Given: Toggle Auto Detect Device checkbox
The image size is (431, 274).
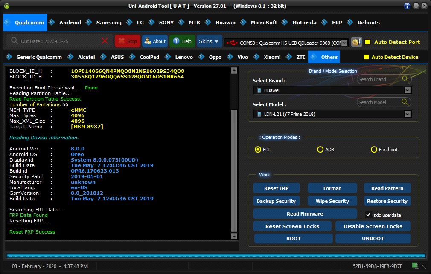Looking at the screenshot, I should 366,57.
